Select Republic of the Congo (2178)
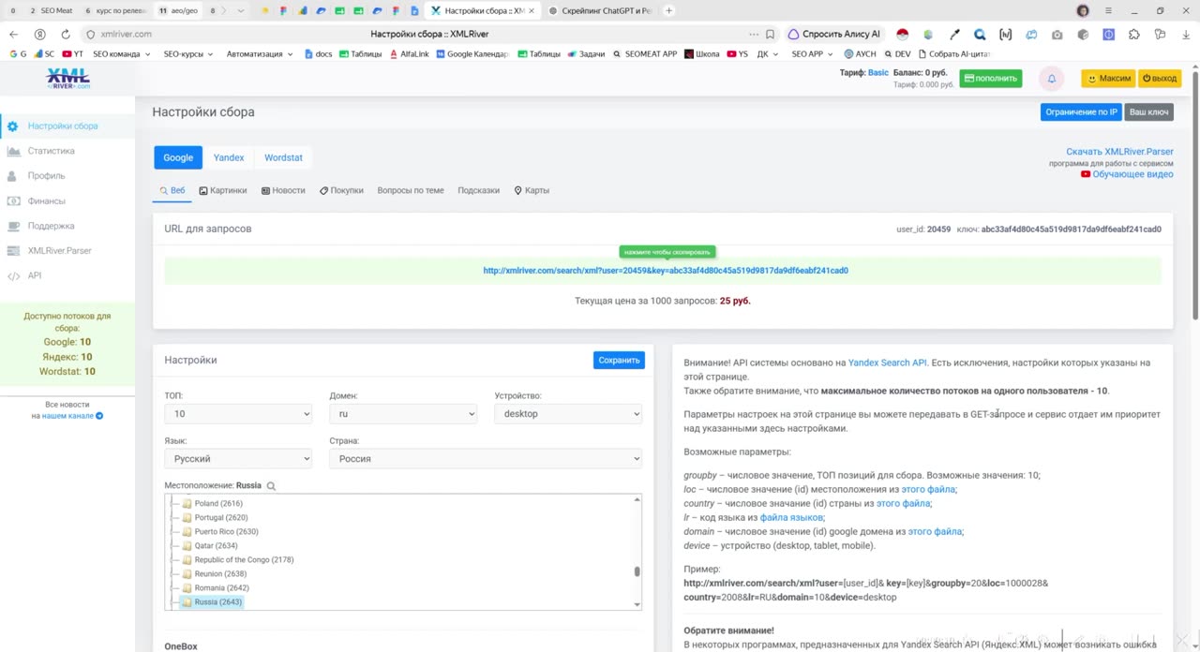The image size is (1200, 652). click(x=244, y=559)
